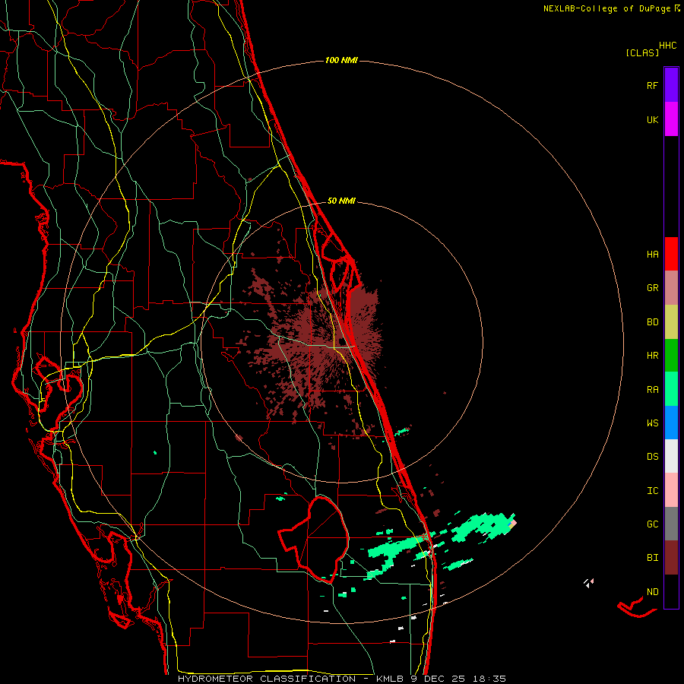
Task: Click the HHC product label
Action: coord(668,46)
